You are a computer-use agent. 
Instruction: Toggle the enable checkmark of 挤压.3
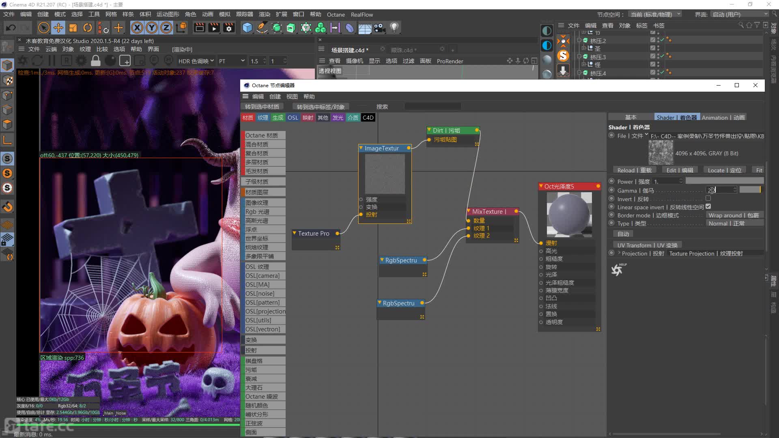(662, 56)
